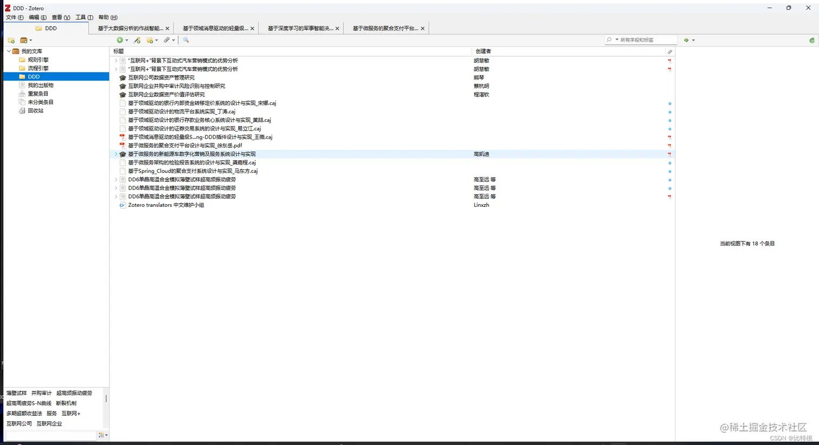The height and width of the screenshot is (445, 819).
Task: Switch to the DDD library tab
Action: [x=46, y=28]
